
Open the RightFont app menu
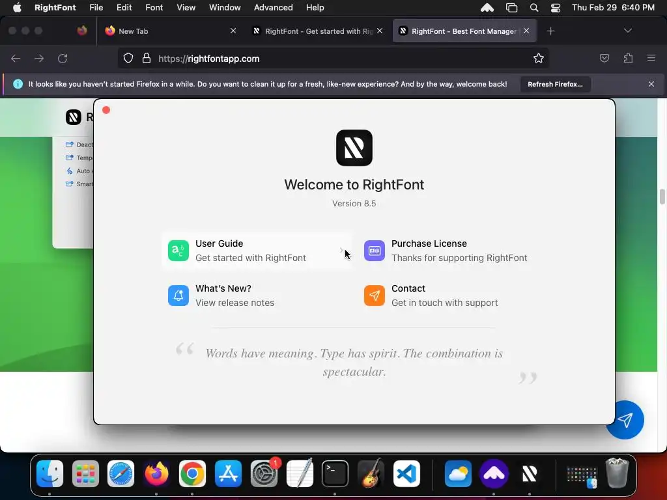tap(55, 7)
